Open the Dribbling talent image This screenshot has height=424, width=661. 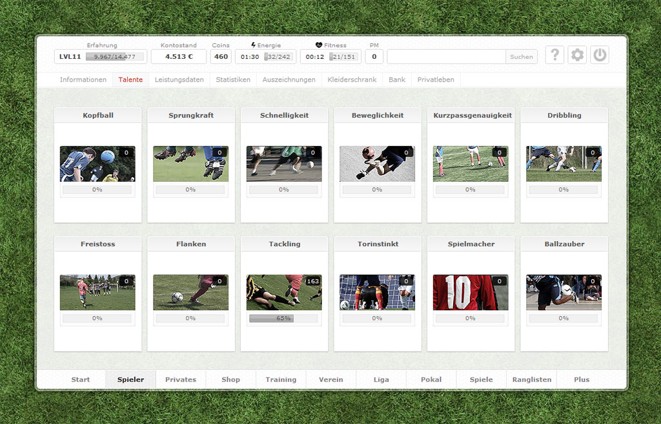tap(564, 164)
